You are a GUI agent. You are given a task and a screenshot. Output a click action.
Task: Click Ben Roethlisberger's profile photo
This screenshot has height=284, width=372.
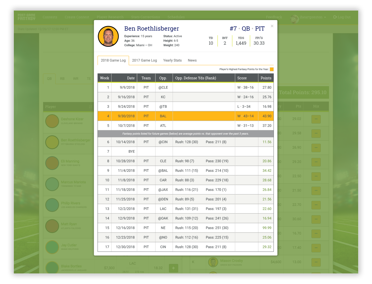pyautogui.click(x=108, y=36)
